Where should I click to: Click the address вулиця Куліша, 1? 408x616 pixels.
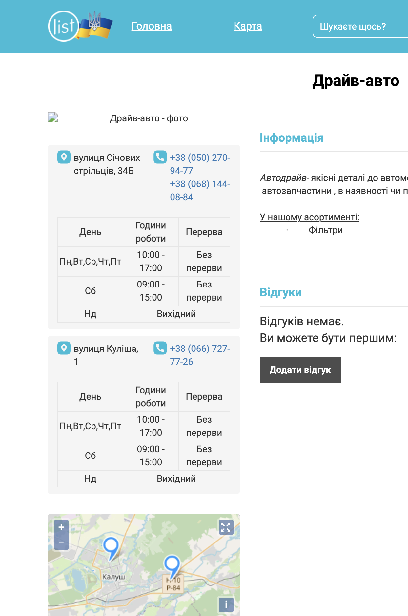[x=106, y=355]
